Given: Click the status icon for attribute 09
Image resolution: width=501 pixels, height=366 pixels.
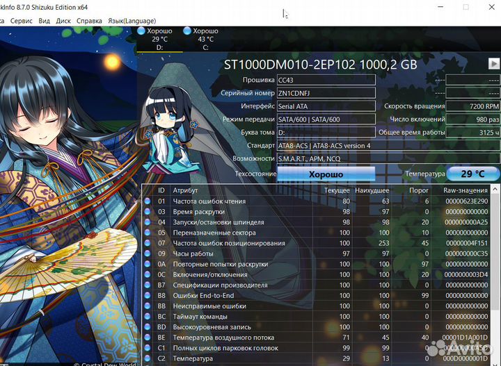Looking at the screenshot, I should tap(148, 253).
